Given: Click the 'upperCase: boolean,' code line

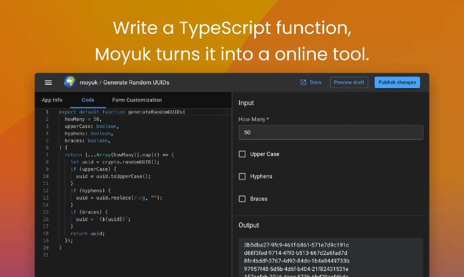Looking at the screenshot, I should pos(92,126).
